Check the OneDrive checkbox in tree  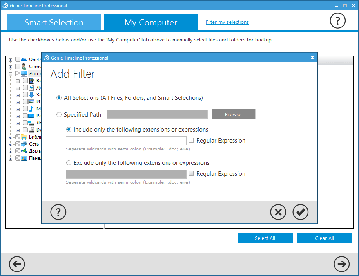point(18,60)
